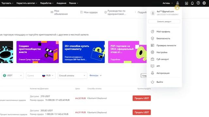Click the Мои ордера document icon
209x117 pixels.
(81, 12)
